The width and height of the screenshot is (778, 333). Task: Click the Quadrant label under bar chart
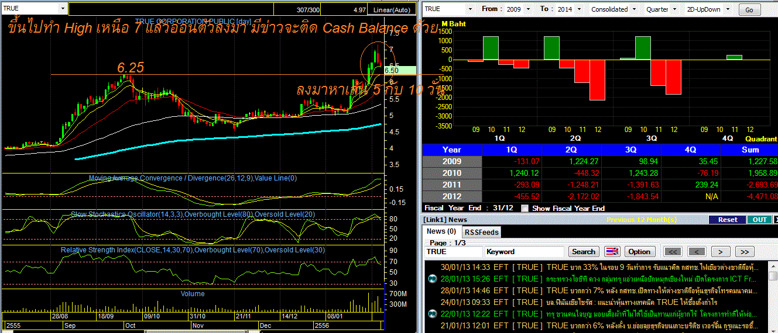pos(761,139)
